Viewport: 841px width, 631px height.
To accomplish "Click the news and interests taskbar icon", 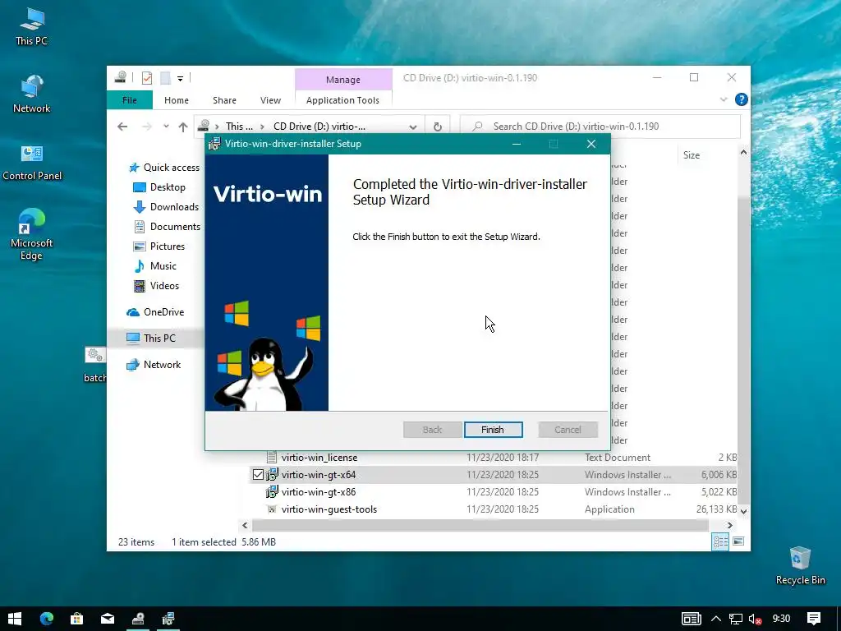I will [692, 619].
